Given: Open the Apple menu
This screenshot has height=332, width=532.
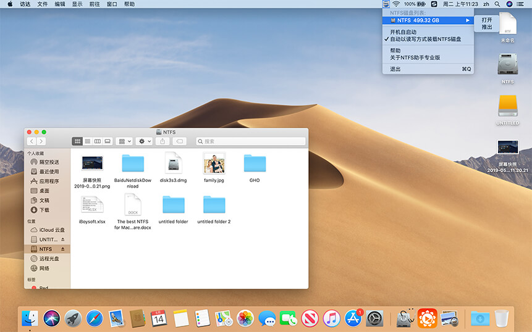Looking at the screenshot, I should pos(10,4).
